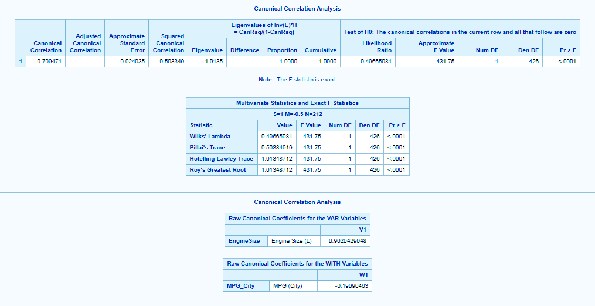This screenshot has width=595, height=306.
Task: Select the Cumulative column header
Action: [320, 50]
